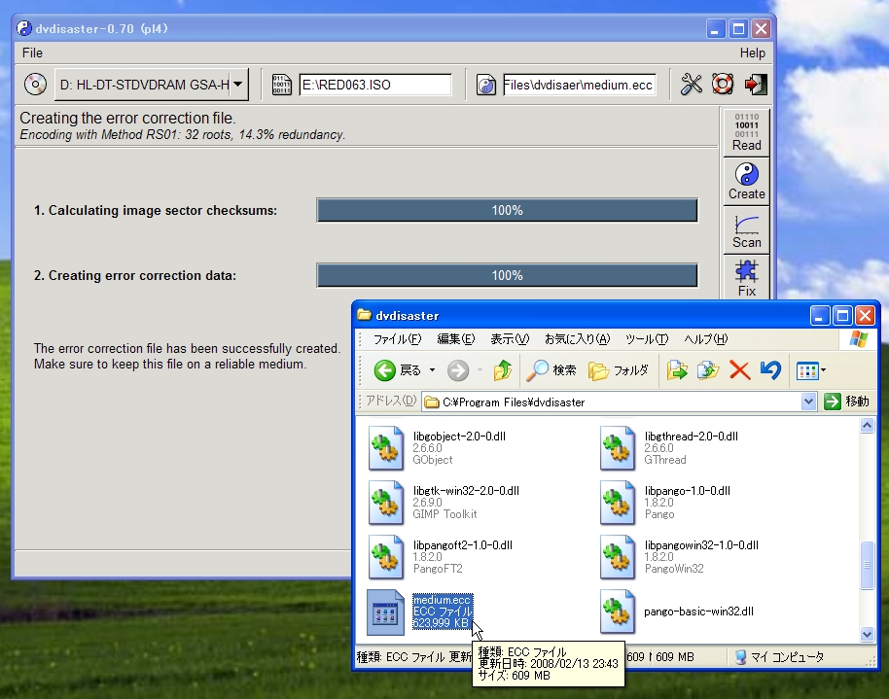The height and width of the screenshot is (699, 889).
Task: Click the Explorer scrollbar up arrow
Action: tap(867, 425)
